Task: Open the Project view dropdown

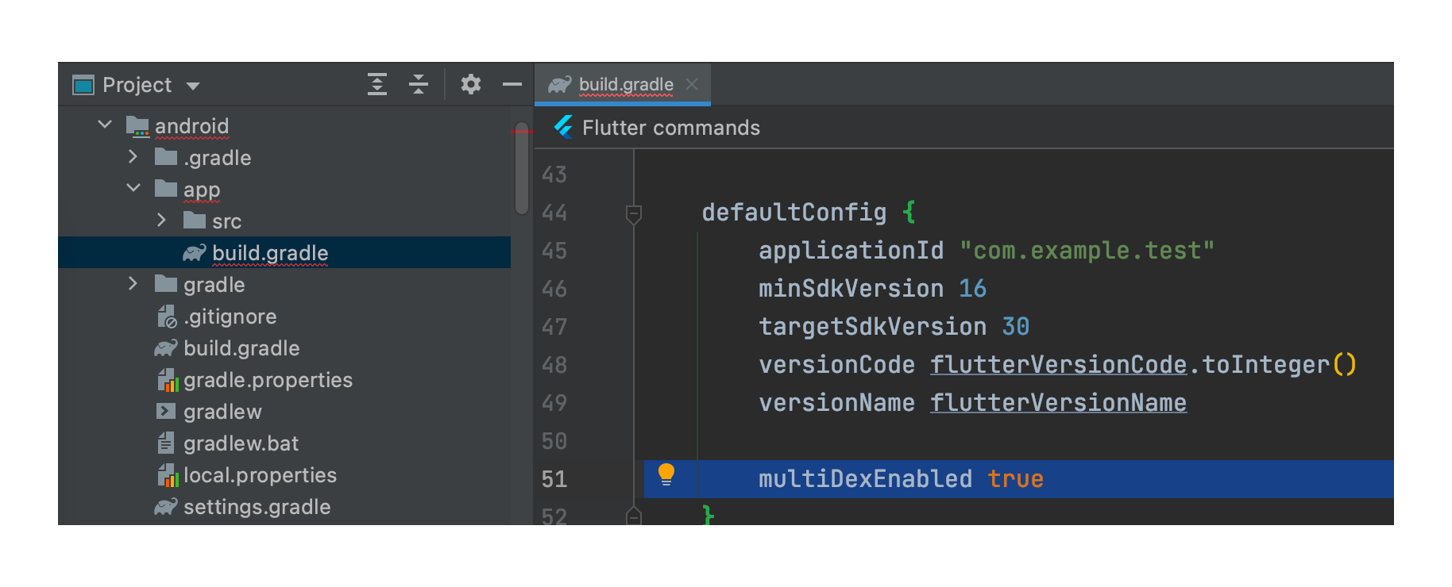Action: pos(193,86)
